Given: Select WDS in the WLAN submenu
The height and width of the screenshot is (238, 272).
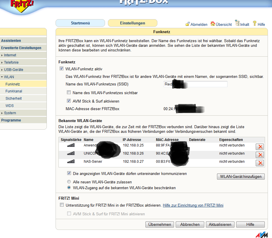Looking at the screenshot, I should click(23, 106).
